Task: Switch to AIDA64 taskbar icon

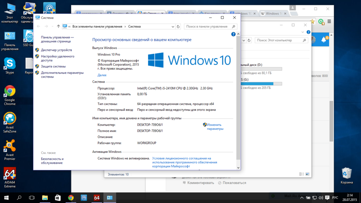Action: point(97,198)
